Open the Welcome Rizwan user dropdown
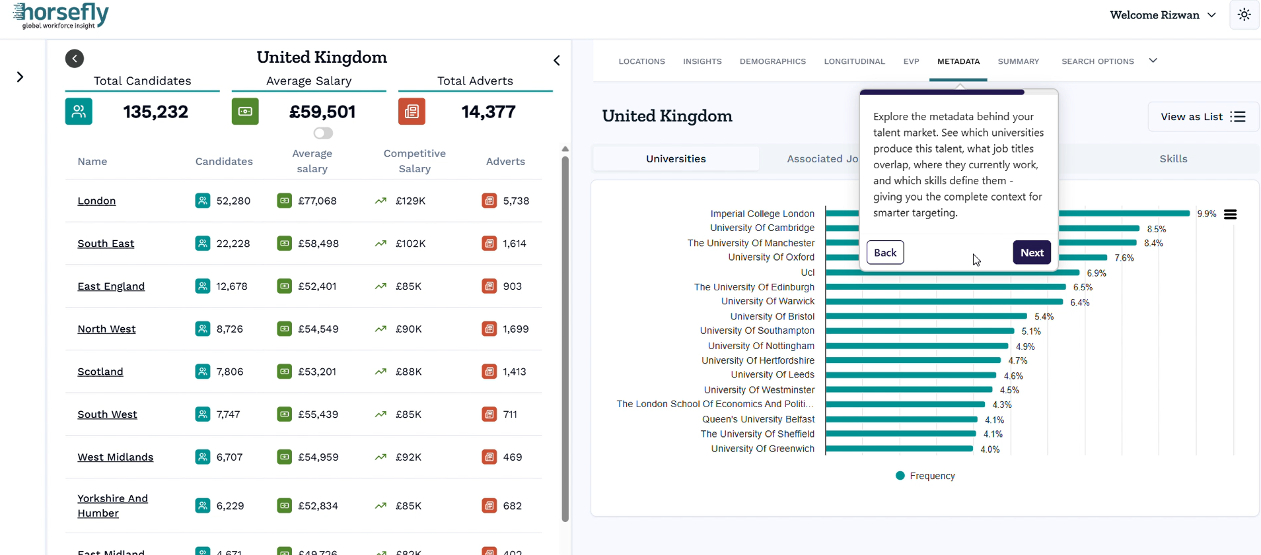This screenshot has height=555, width=1261. point(1163,15)
